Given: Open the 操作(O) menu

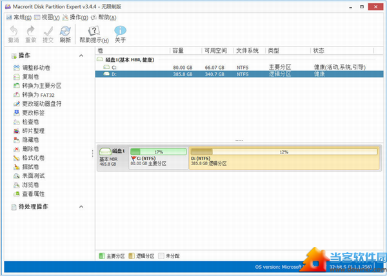Looking at the screenshot, I should pos(75,17).
